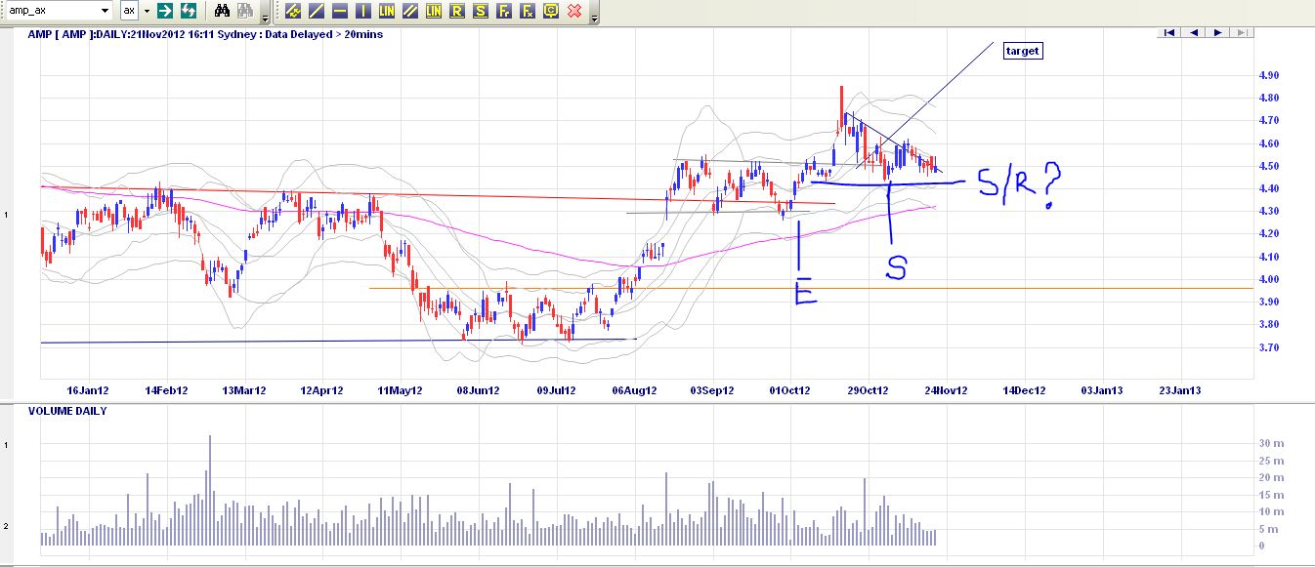Click the 24Nov12 date axis label
The image size is (1315, 567).
pyautogui.click(x=946, y=390)
